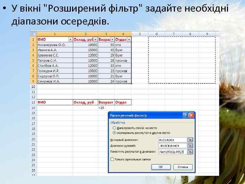Enable Только уникальные записи checkbox

(112, 159)
